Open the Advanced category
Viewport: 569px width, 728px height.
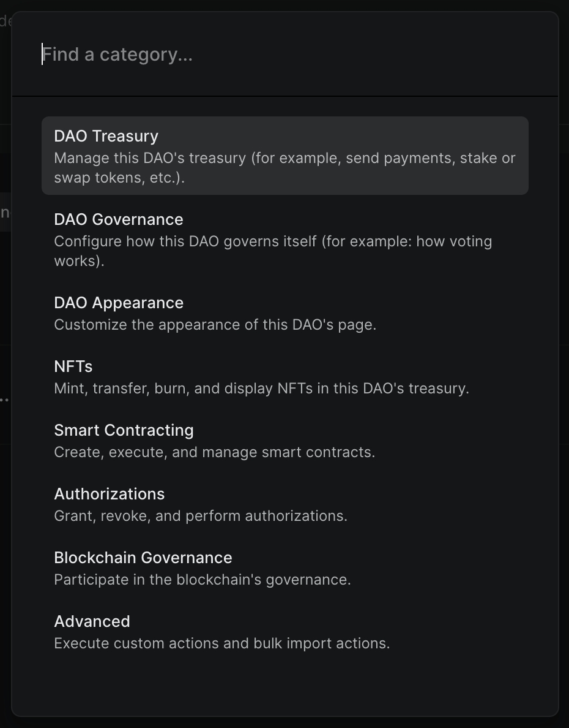coord(92,621)
